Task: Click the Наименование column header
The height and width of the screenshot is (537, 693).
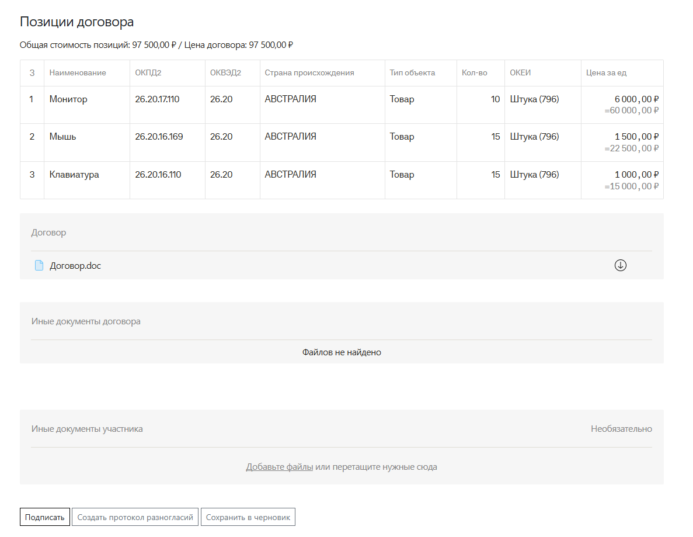Action: click(78, 73)
